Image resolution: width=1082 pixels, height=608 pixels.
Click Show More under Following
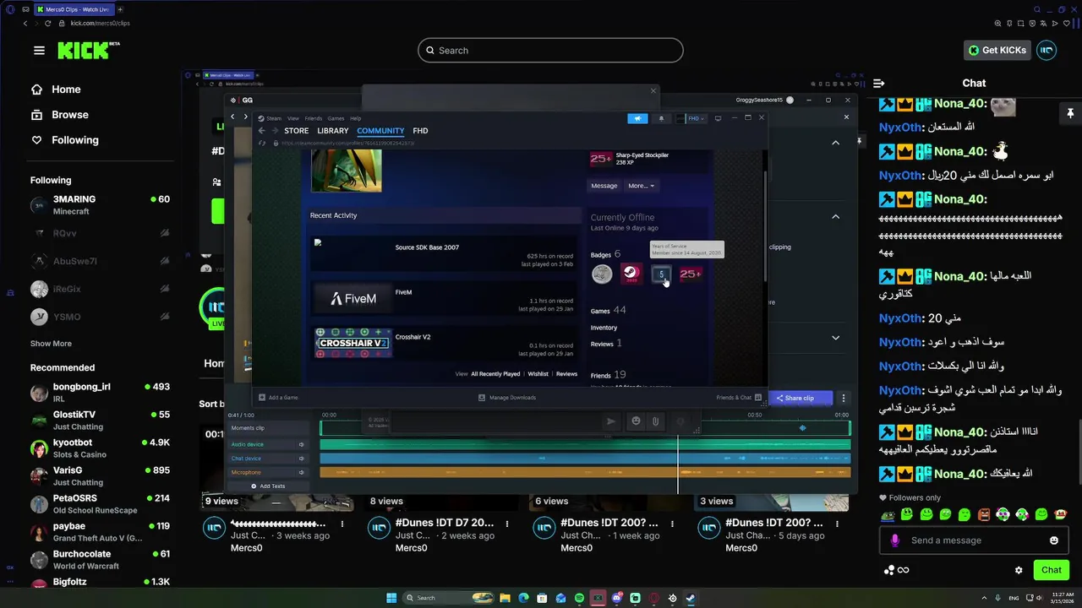(51, 344)
